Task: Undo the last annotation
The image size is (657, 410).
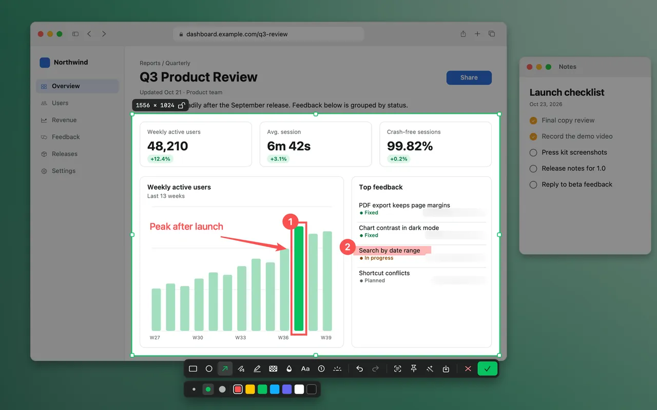Action: pos(359,368)
